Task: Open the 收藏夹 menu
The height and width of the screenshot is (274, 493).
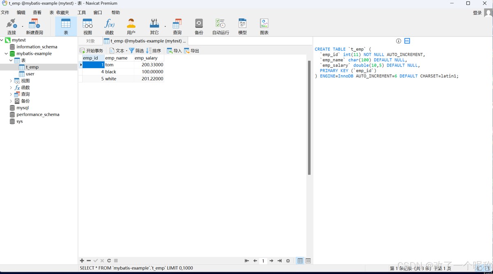Action: [62, 13]
